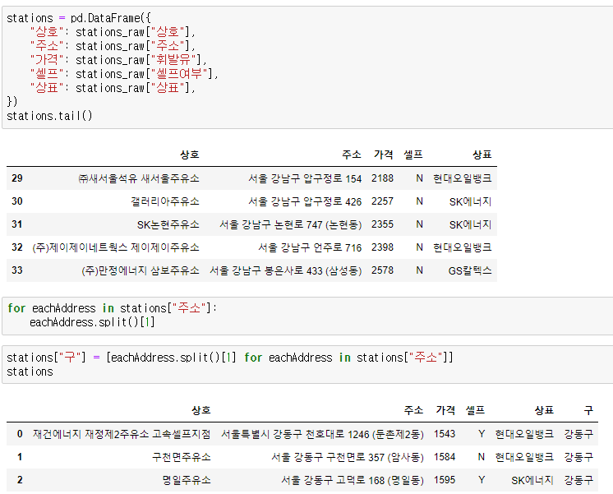Screen dimensions: 613x494
Task: Click the ㈜새서울석유 새서울주유소 cell
Action: (139, 178)
